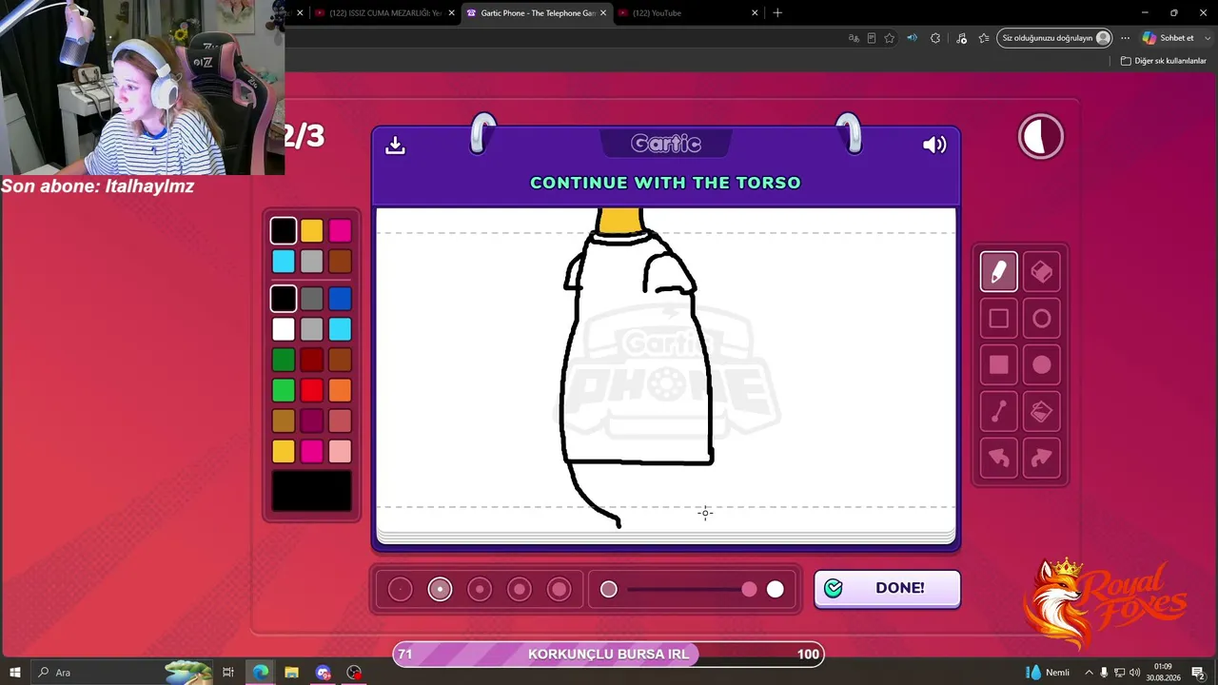The height and width of the screenshot is (685, 1218).
Task: Open the custom color picker black box
Action: click(x=312, y=491)
